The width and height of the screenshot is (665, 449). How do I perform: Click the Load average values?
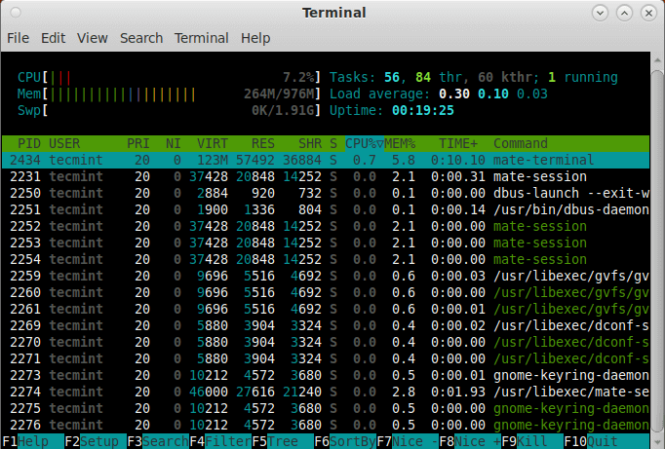(492, 94)
